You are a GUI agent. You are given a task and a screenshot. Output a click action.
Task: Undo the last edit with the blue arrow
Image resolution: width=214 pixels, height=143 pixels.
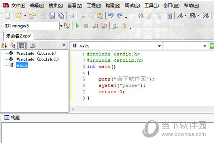click(x=111, y=16)
